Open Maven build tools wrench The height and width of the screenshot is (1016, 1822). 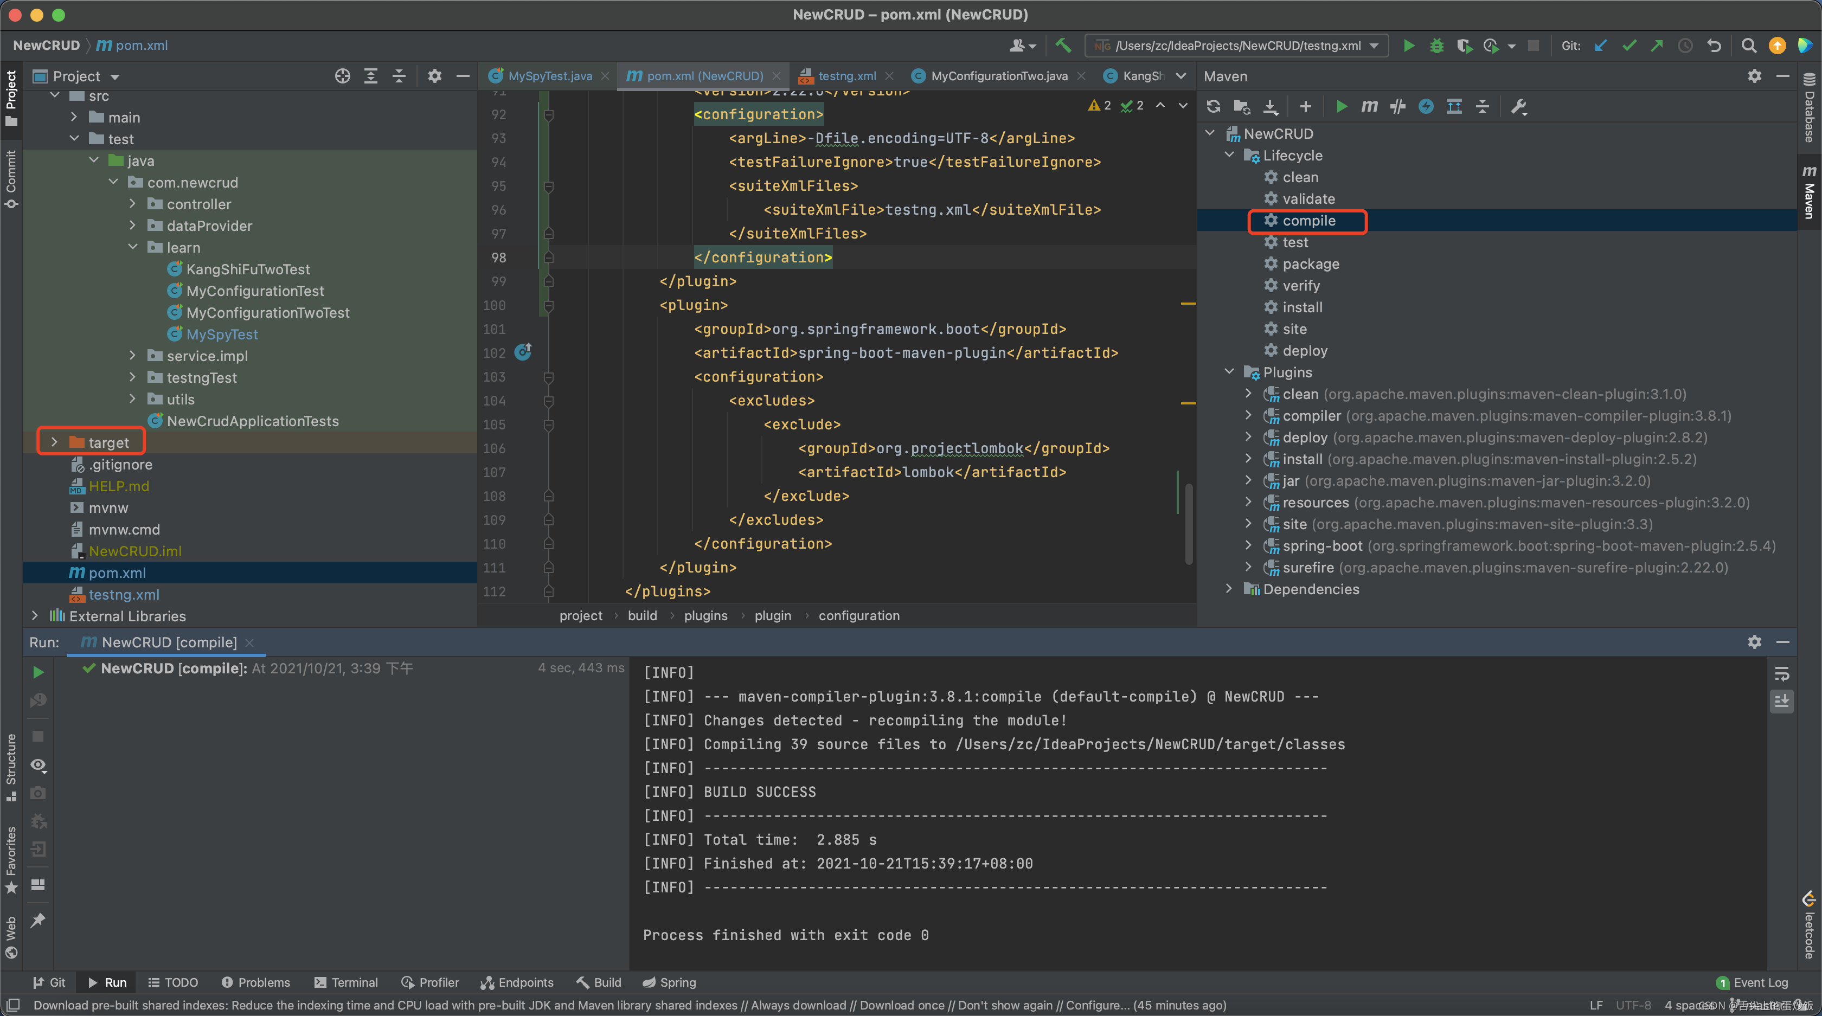tap(1518, 106)
